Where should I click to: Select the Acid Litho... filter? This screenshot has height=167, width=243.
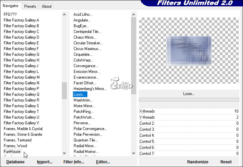[83, 14]
